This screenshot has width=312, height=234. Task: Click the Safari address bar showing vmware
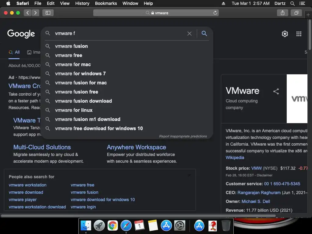click(x=156, y=13)
